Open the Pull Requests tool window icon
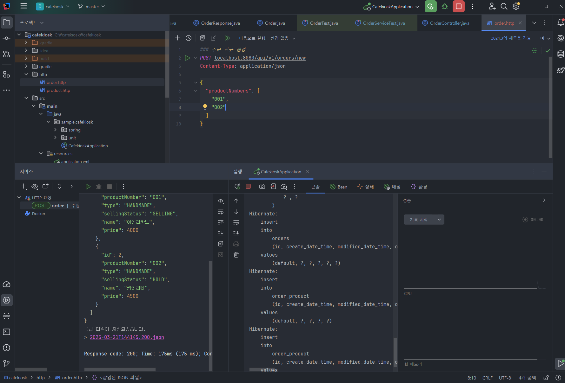This screenshot has height=383, width=565. click(6, 54)
